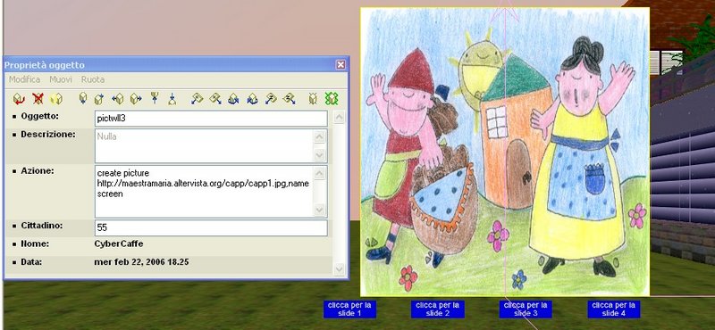The width and height of the screenshot is (715, 330).
Task: Click down arrow of Azione field scrollbar
Action: pyautogui.click(x=320, y=210)
